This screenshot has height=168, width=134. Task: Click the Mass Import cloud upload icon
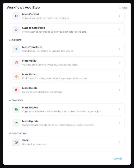(x=16, y=109)
